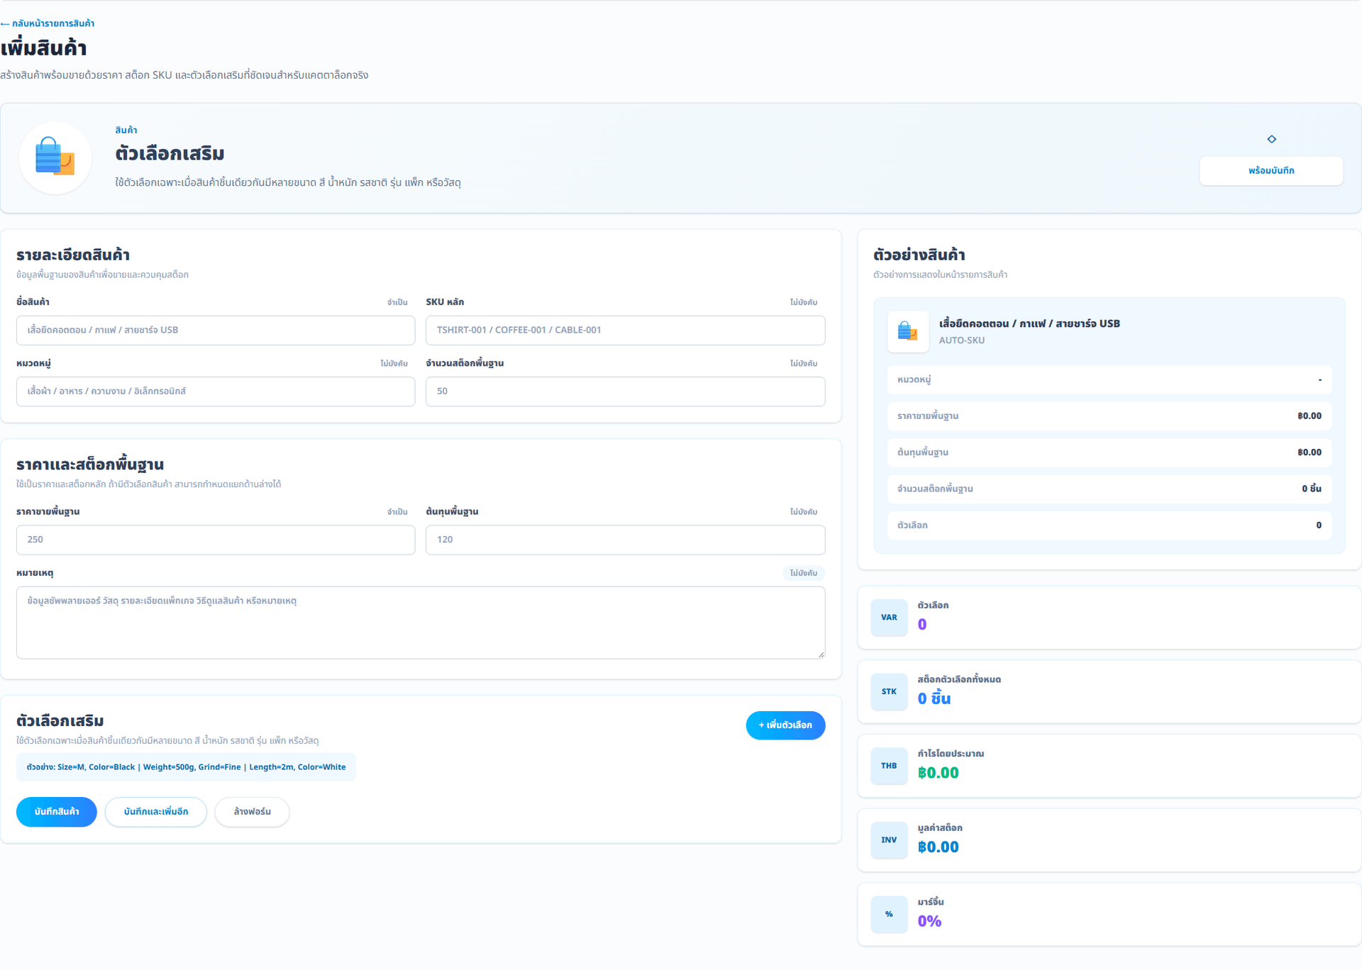Click the ตัวอย่างสินค้า panel heading
The width and height of the screenshot is (1362, 970).
click(x=919, y=255)
